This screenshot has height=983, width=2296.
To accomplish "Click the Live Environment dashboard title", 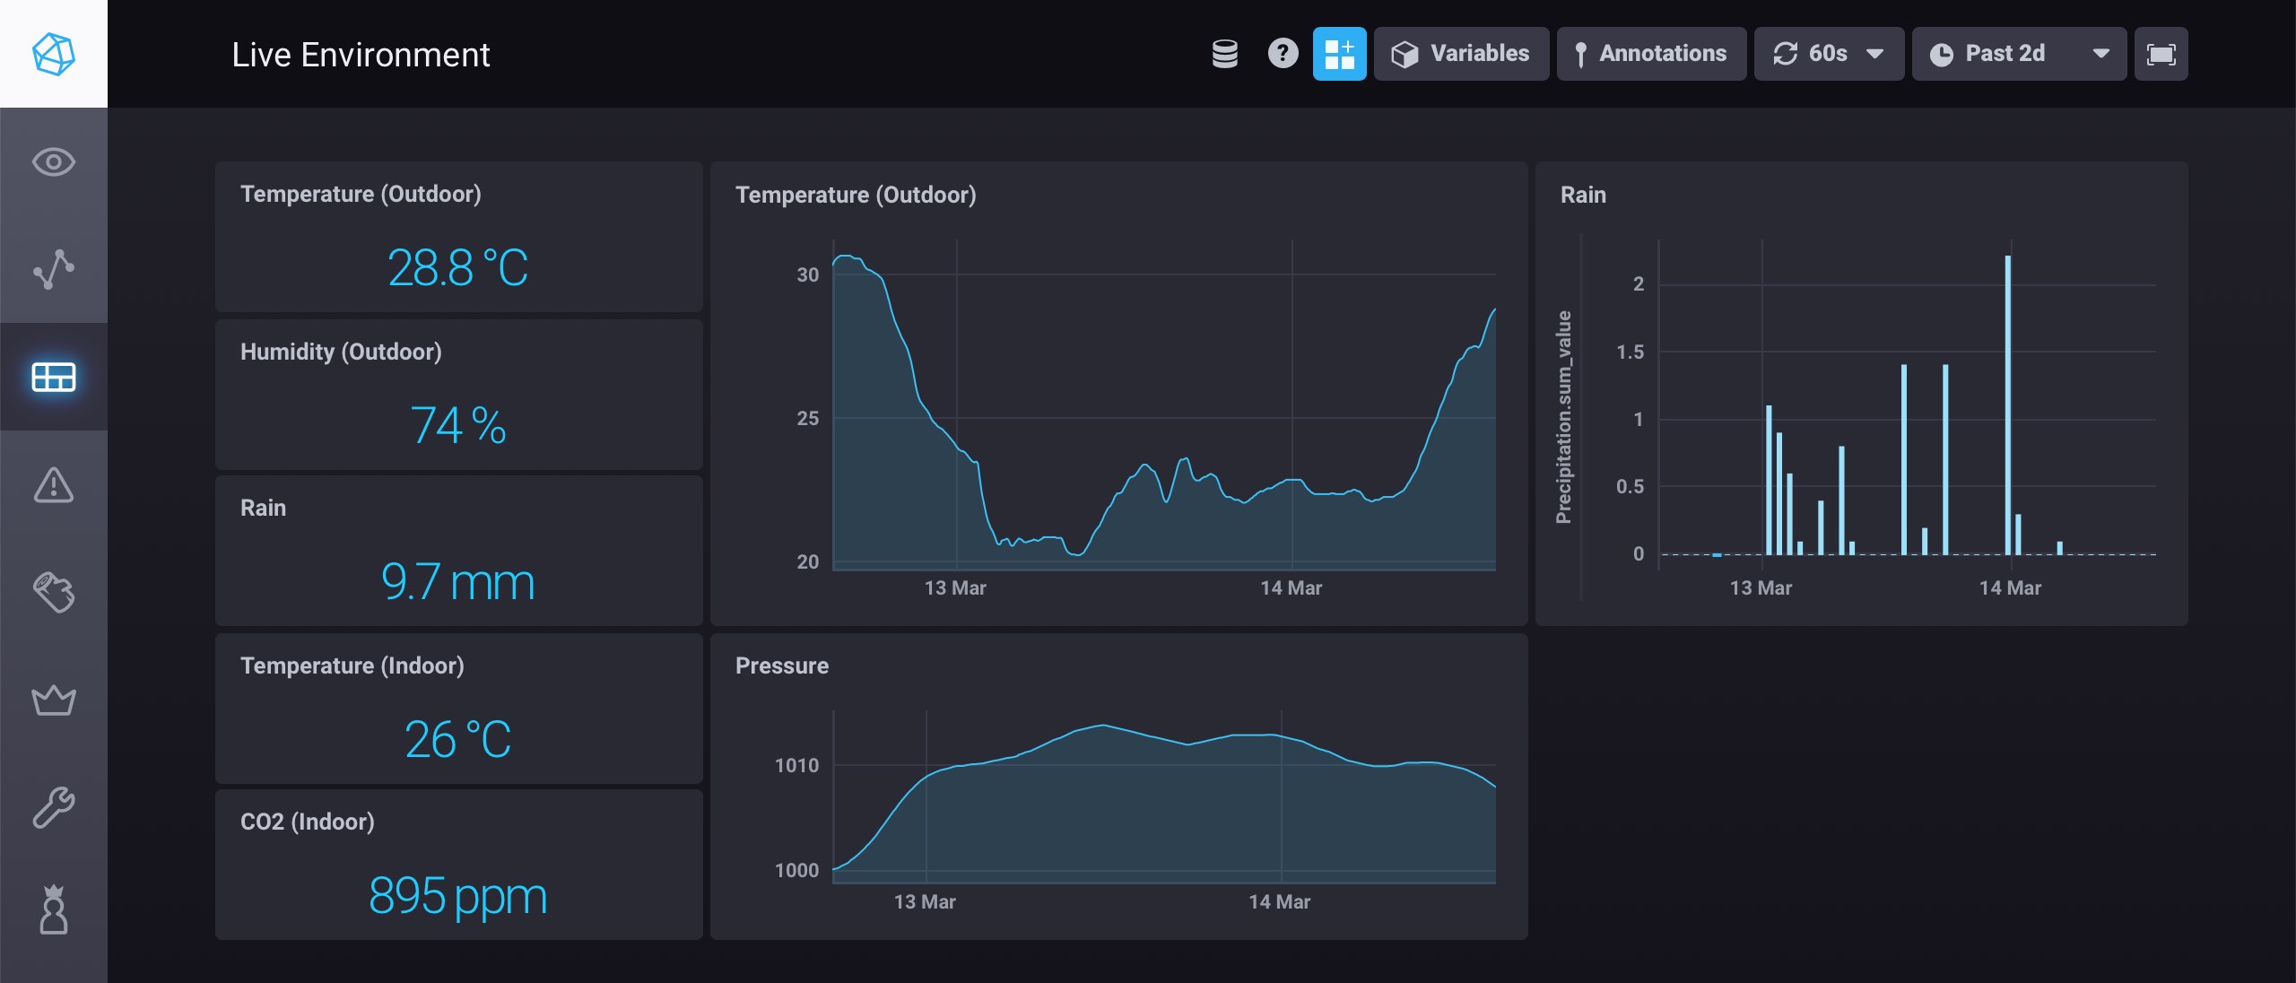I will 361,55.
